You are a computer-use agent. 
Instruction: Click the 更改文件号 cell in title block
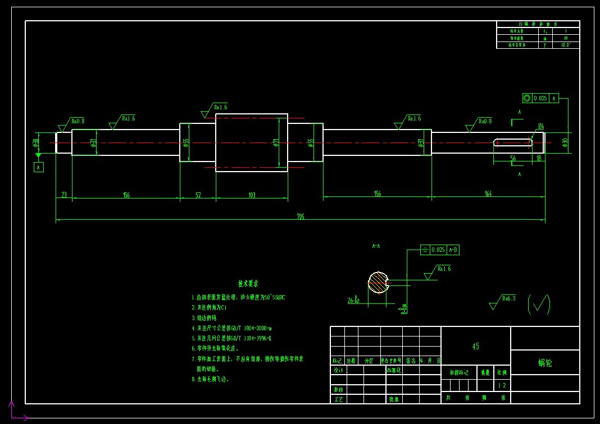[x=392, y=361]
